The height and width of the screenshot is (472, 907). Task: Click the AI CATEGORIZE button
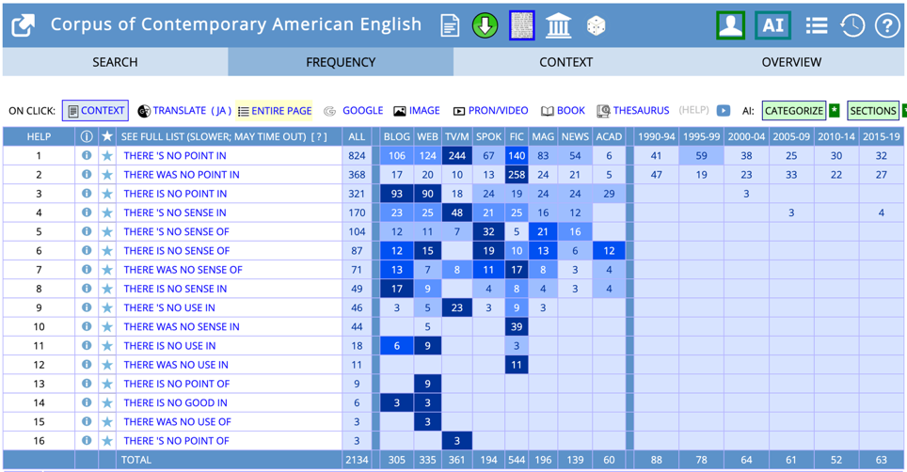[794, 110]
